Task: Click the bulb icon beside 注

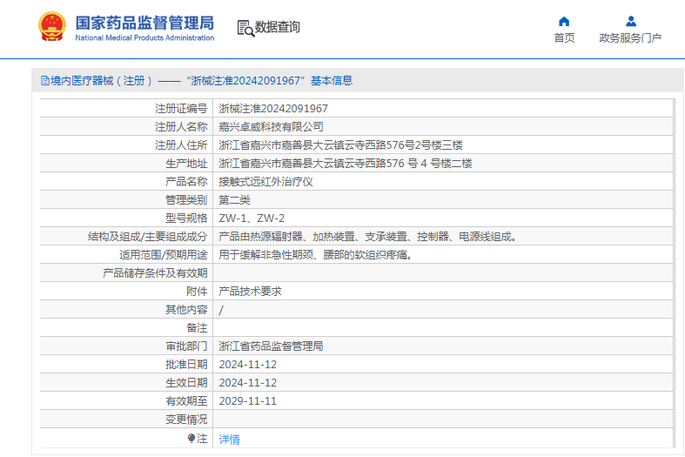Action: (191, 438)
